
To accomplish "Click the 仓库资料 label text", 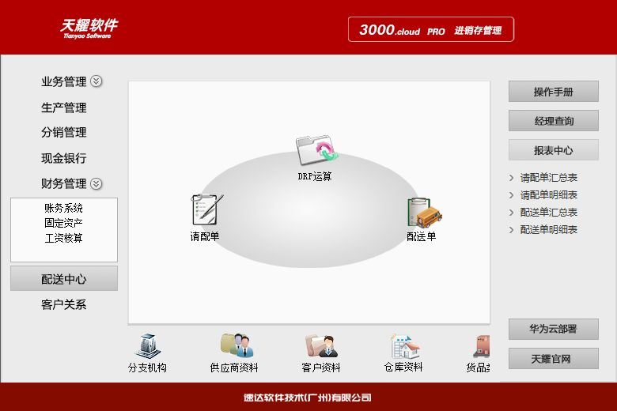I will click(403, 367).
